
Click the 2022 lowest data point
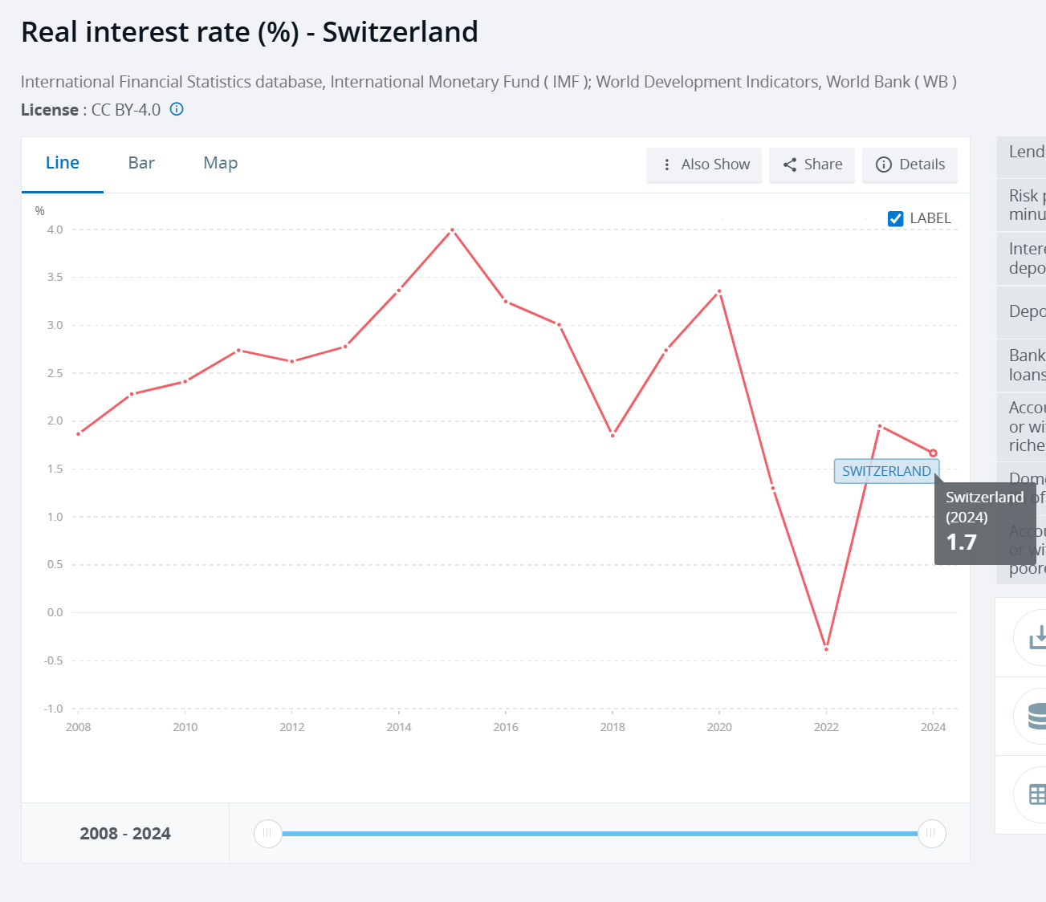[826, 648]
